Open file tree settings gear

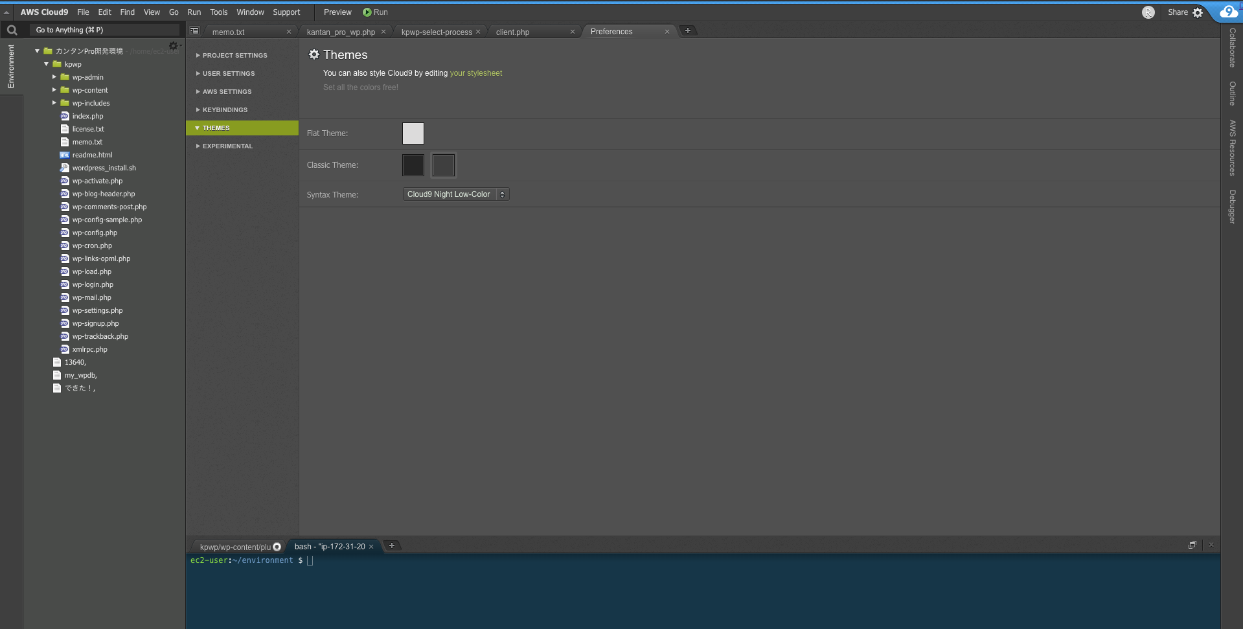(173, 46)
